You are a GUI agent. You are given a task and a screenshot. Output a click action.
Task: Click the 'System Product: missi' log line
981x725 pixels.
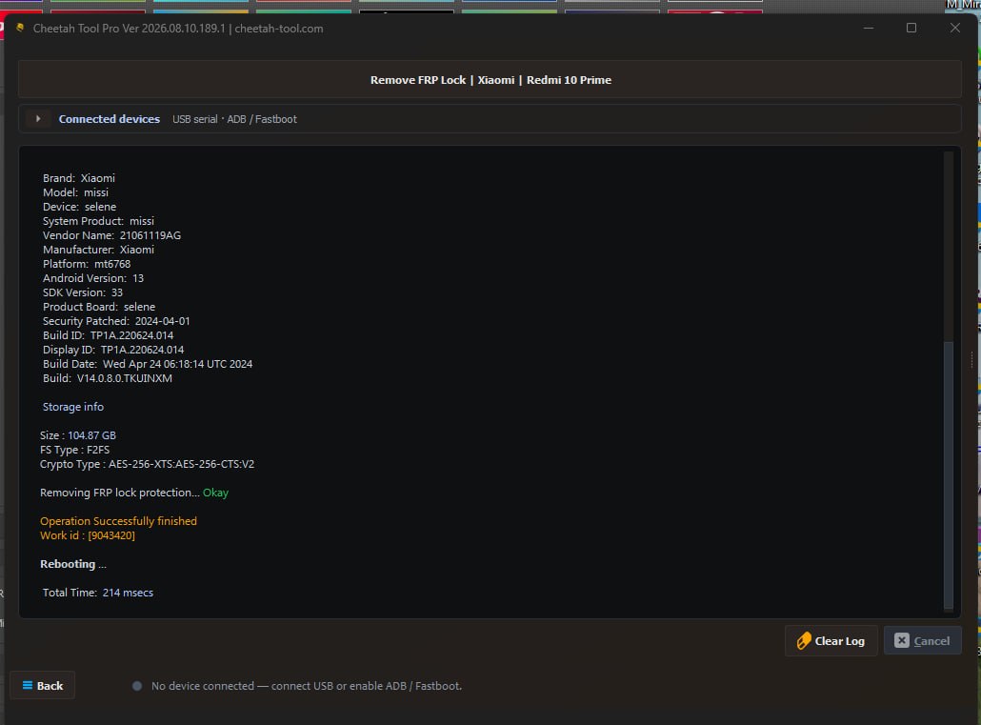(98, 221)
